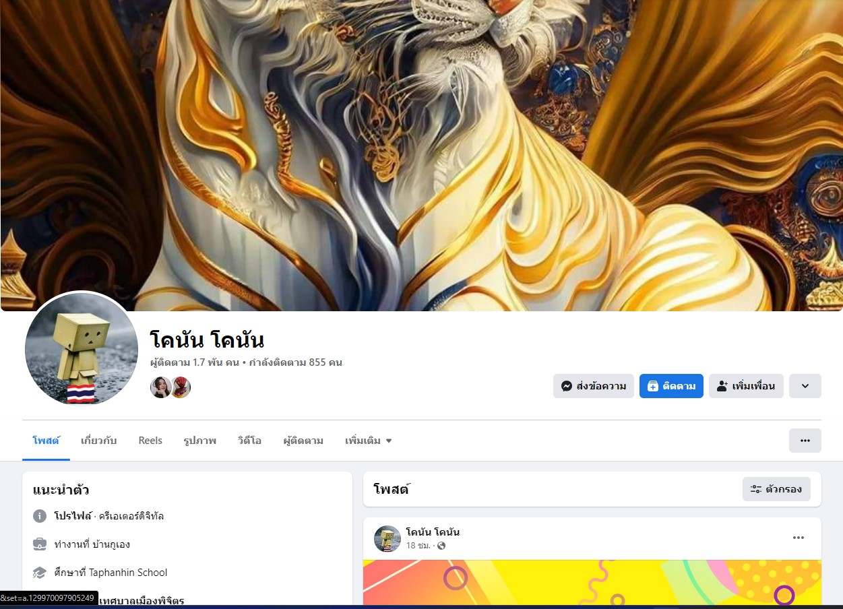The height and width of the screenshot is (609, 843).
Task: Open the three-dot menu on tab bar
Action: (805, 441)
